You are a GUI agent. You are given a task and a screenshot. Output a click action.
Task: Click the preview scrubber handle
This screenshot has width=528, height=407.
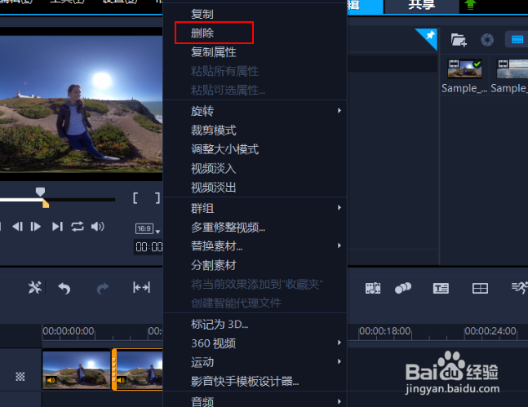[41, 192]
